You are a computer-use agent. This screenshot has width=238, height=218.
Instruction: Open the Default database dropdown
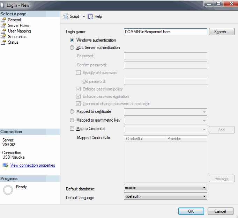click(165, 188)
